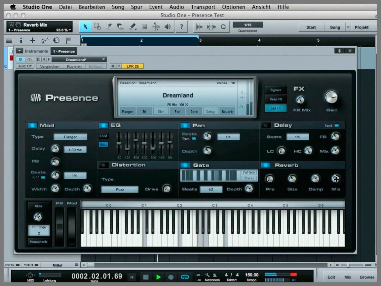Open the Datei menu
Viewport: 381px width, 286px height.
coord(65,7)
